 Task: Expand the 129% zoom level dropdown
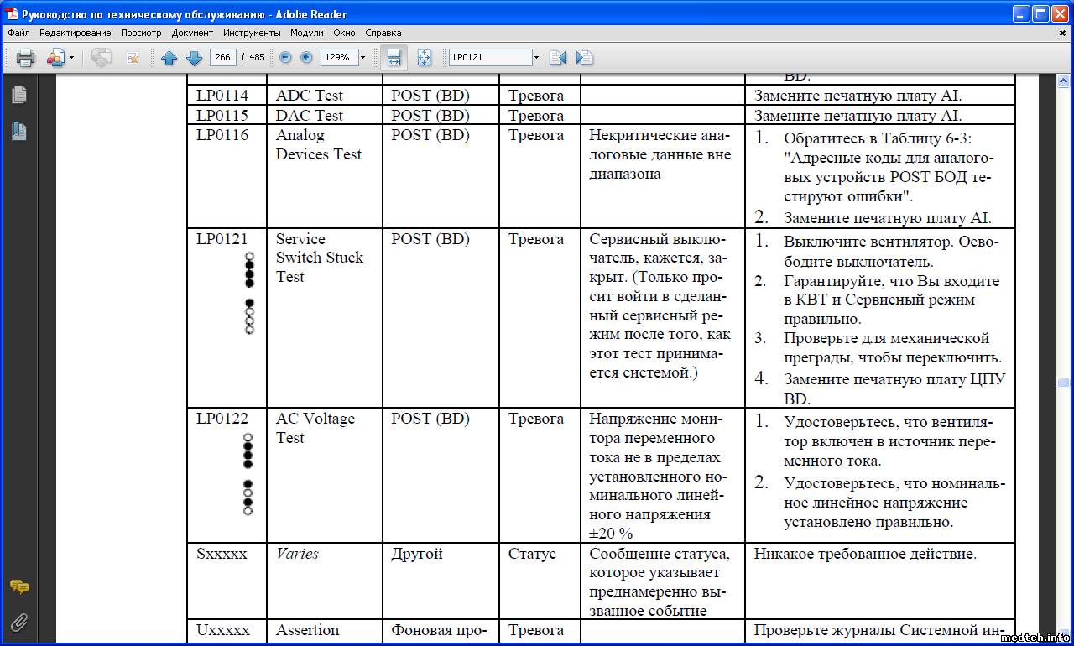(363, 58)
